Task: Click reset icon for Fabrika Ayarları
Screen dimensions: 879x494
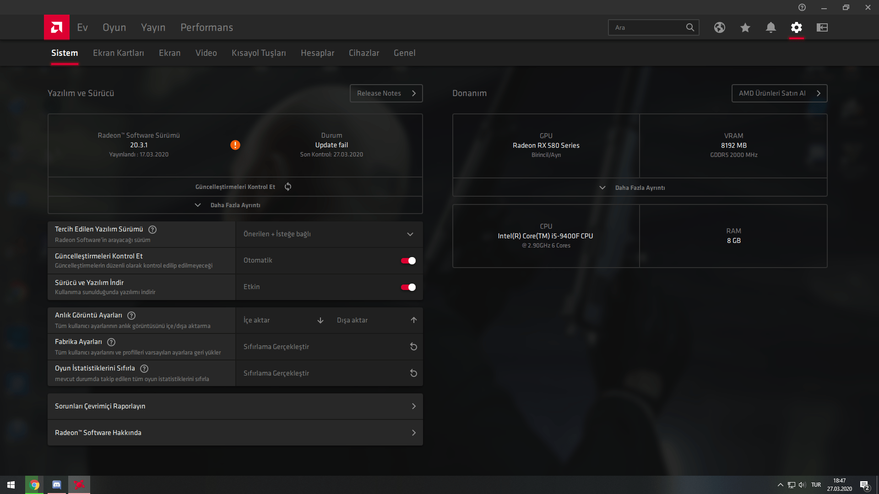Action: tap(413, 347)
